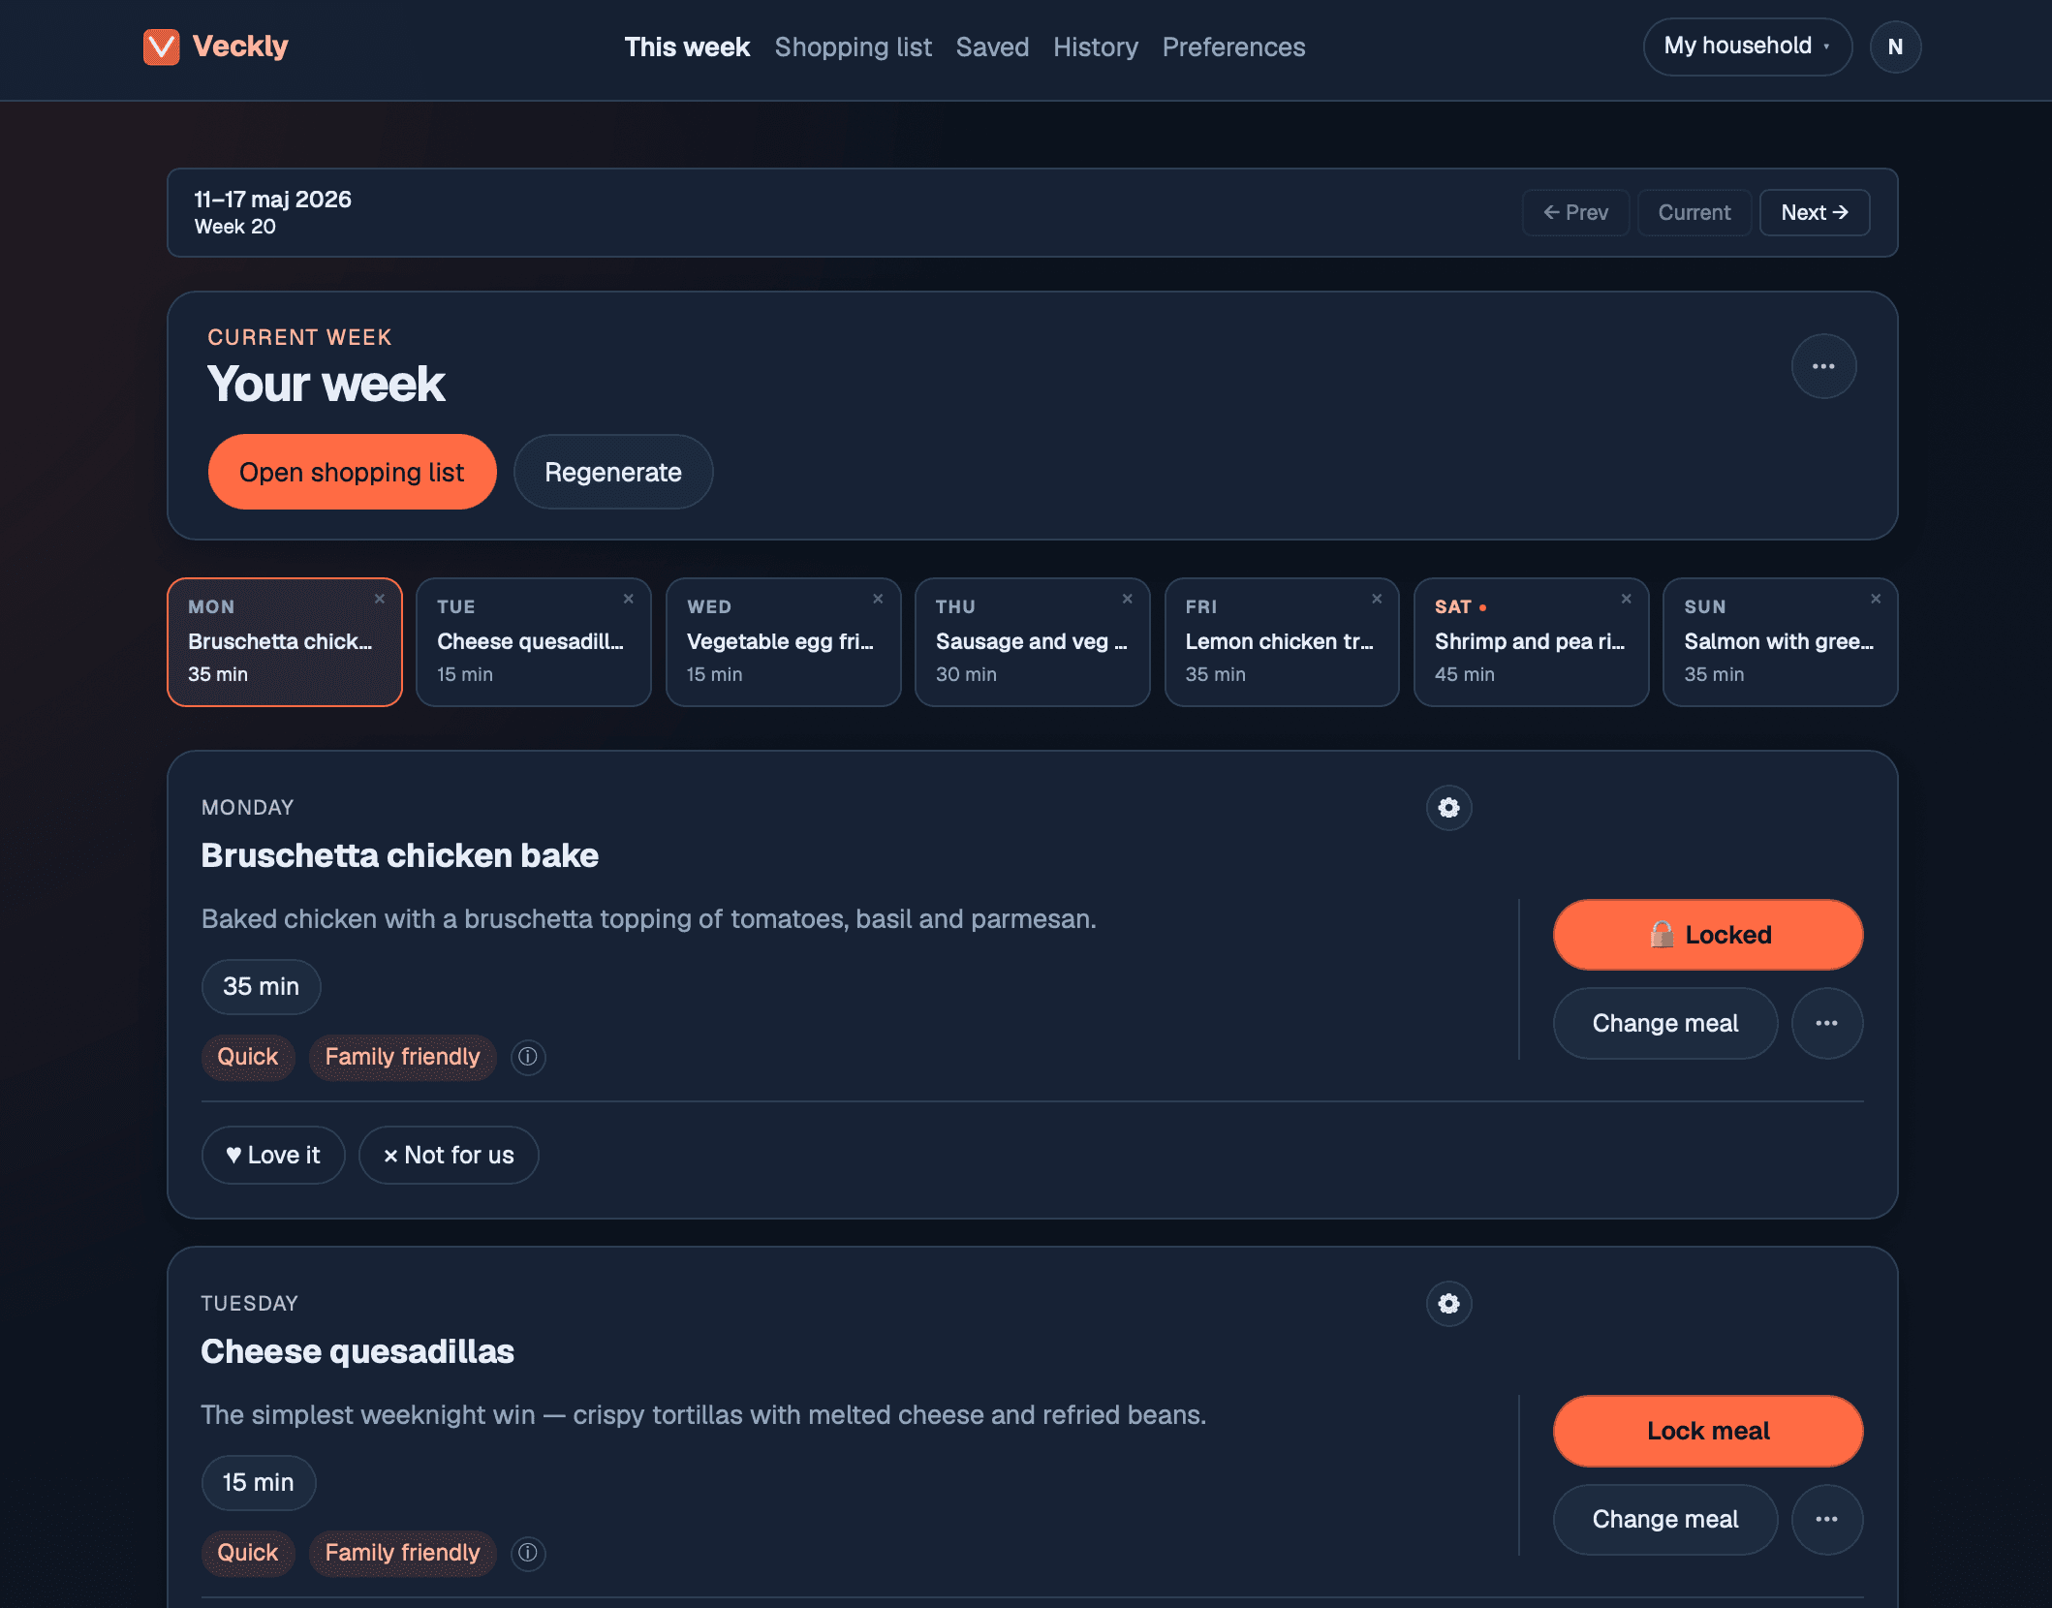The image size is (2052, 1608).
Task: Click Family friendly tag on Bruschetta chicken bake
Action: (402, 1057)
